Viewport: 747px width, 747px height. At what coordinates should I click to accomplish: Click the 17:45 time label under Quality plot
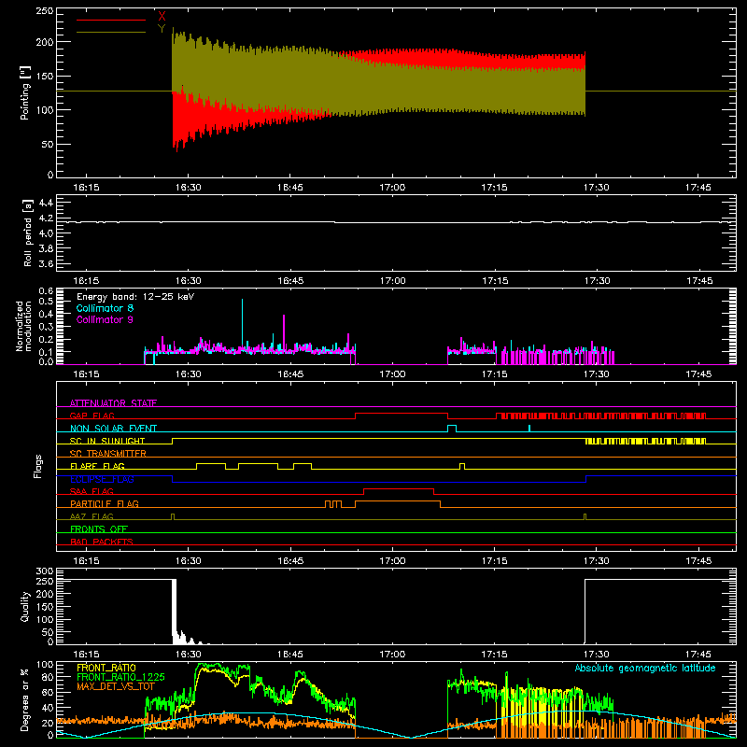tap(698, 655)
